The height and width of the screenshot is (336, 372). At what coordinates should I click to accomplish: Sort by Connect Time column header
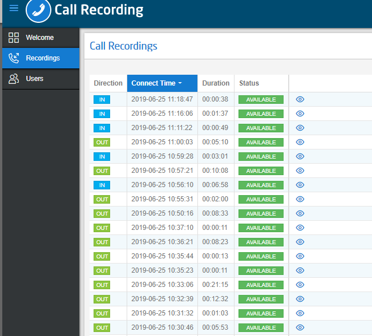coord(162,83)
